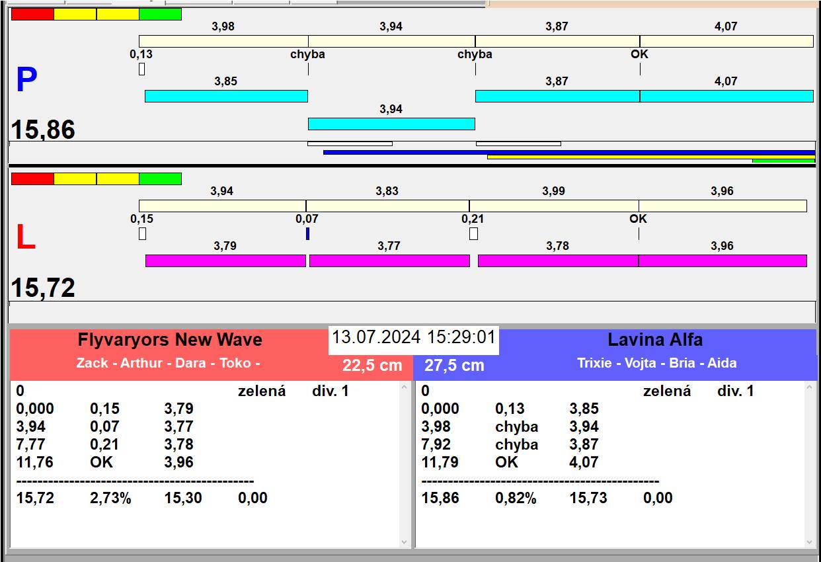Click the 2,73% value in Flyvaryors summary
Image resolution: width=821 pixels, height=562 pixels.
click(110, 498)
